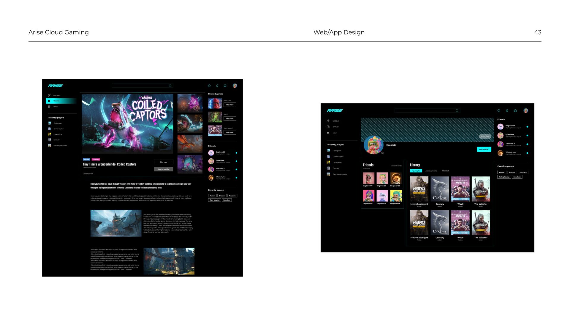Click the ARISE logo in the profile mockup
This screenshot has height=321, width=570.
coord(335,111)
